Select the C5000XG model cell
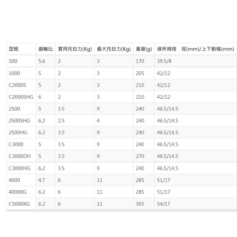This screenshot has width=237, height=237. coord(19,204)
